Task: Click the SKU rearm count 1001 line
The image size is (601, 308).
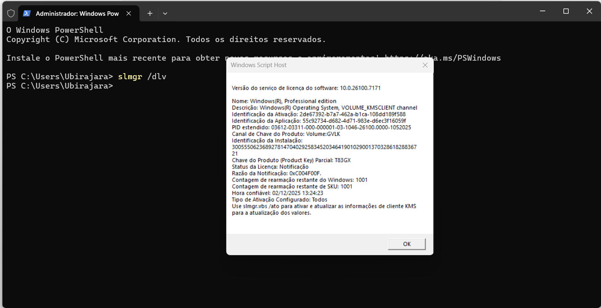Action: tap(292, 186)
